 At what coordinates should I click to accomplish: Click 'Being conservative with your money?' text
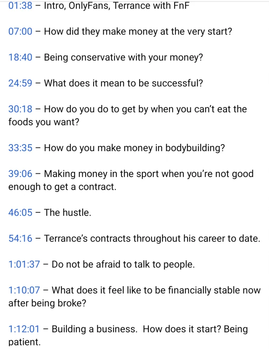123,58
